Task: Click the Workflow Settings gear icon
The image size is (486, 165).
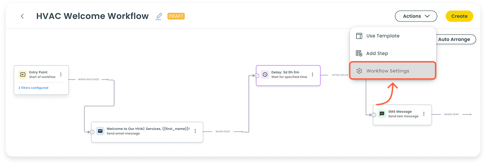Action: click(359, 71)
